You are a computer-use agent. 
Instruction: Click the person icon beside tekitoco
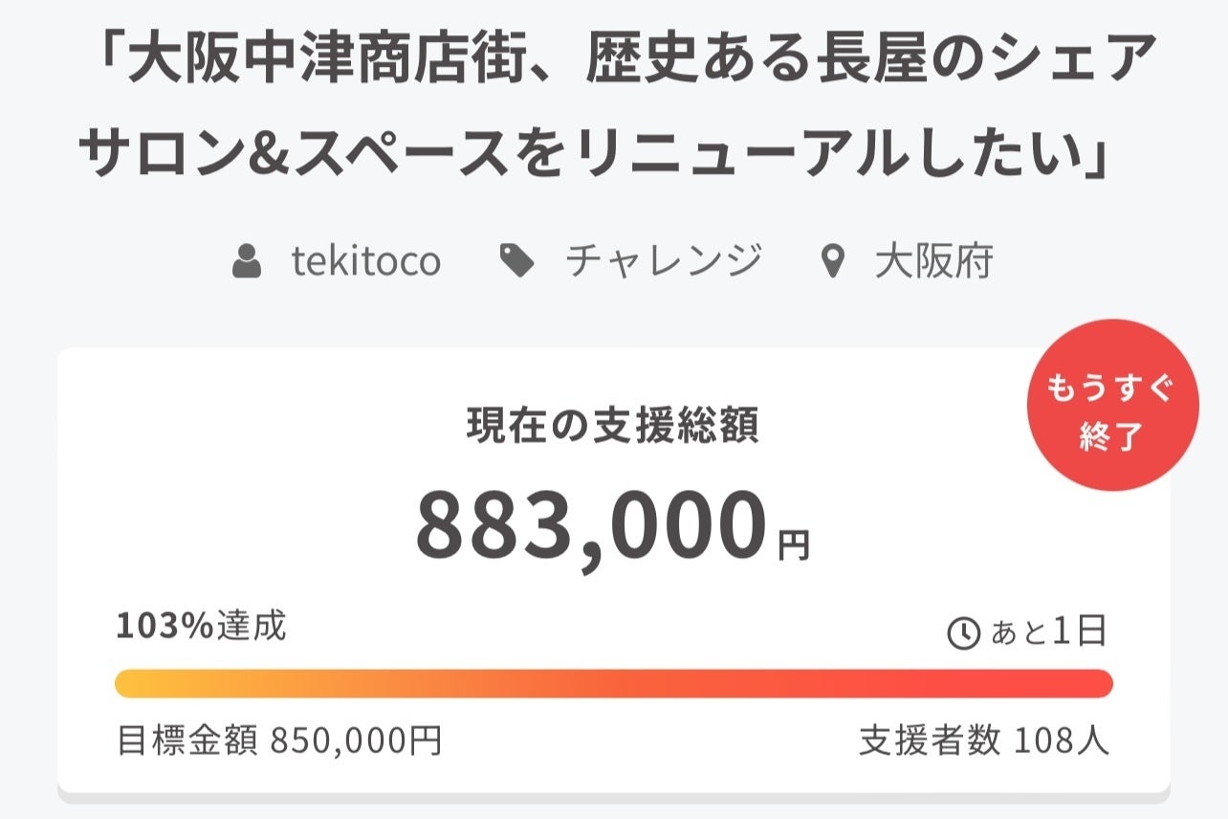[x=247, y=261]
